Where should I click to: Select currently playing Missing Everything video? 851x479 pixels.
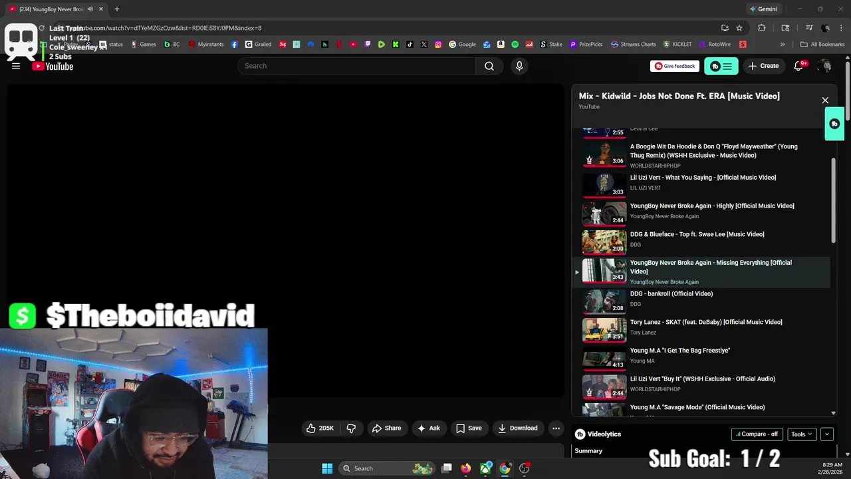[x=701, y=271]
